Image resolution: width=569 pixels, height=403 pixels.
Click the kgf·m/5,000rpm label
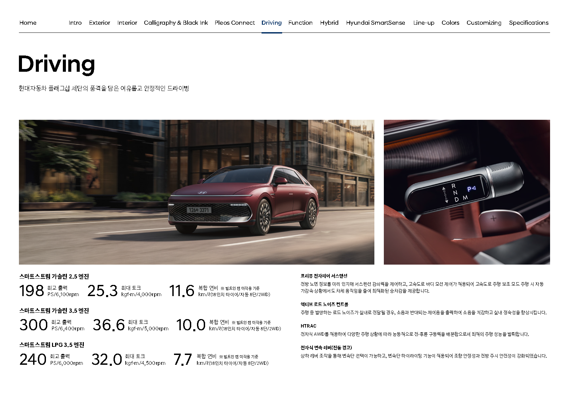tap(148, 329)
